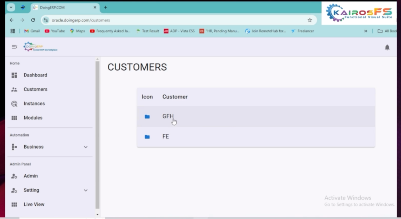Screen dimensions: 401x219
Task: Open the YouTube bookmark
Action: click(55, 31)
